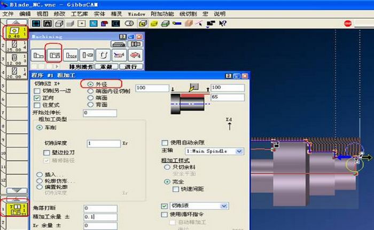Screen dimensions: 374x230
Task: Select the 端面 radio button
Action: point(90,98)
